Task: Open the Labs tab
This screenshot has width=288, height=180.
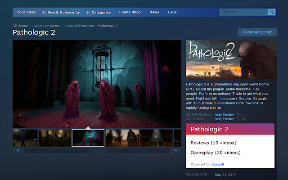Action: click(x=172, y=12)
